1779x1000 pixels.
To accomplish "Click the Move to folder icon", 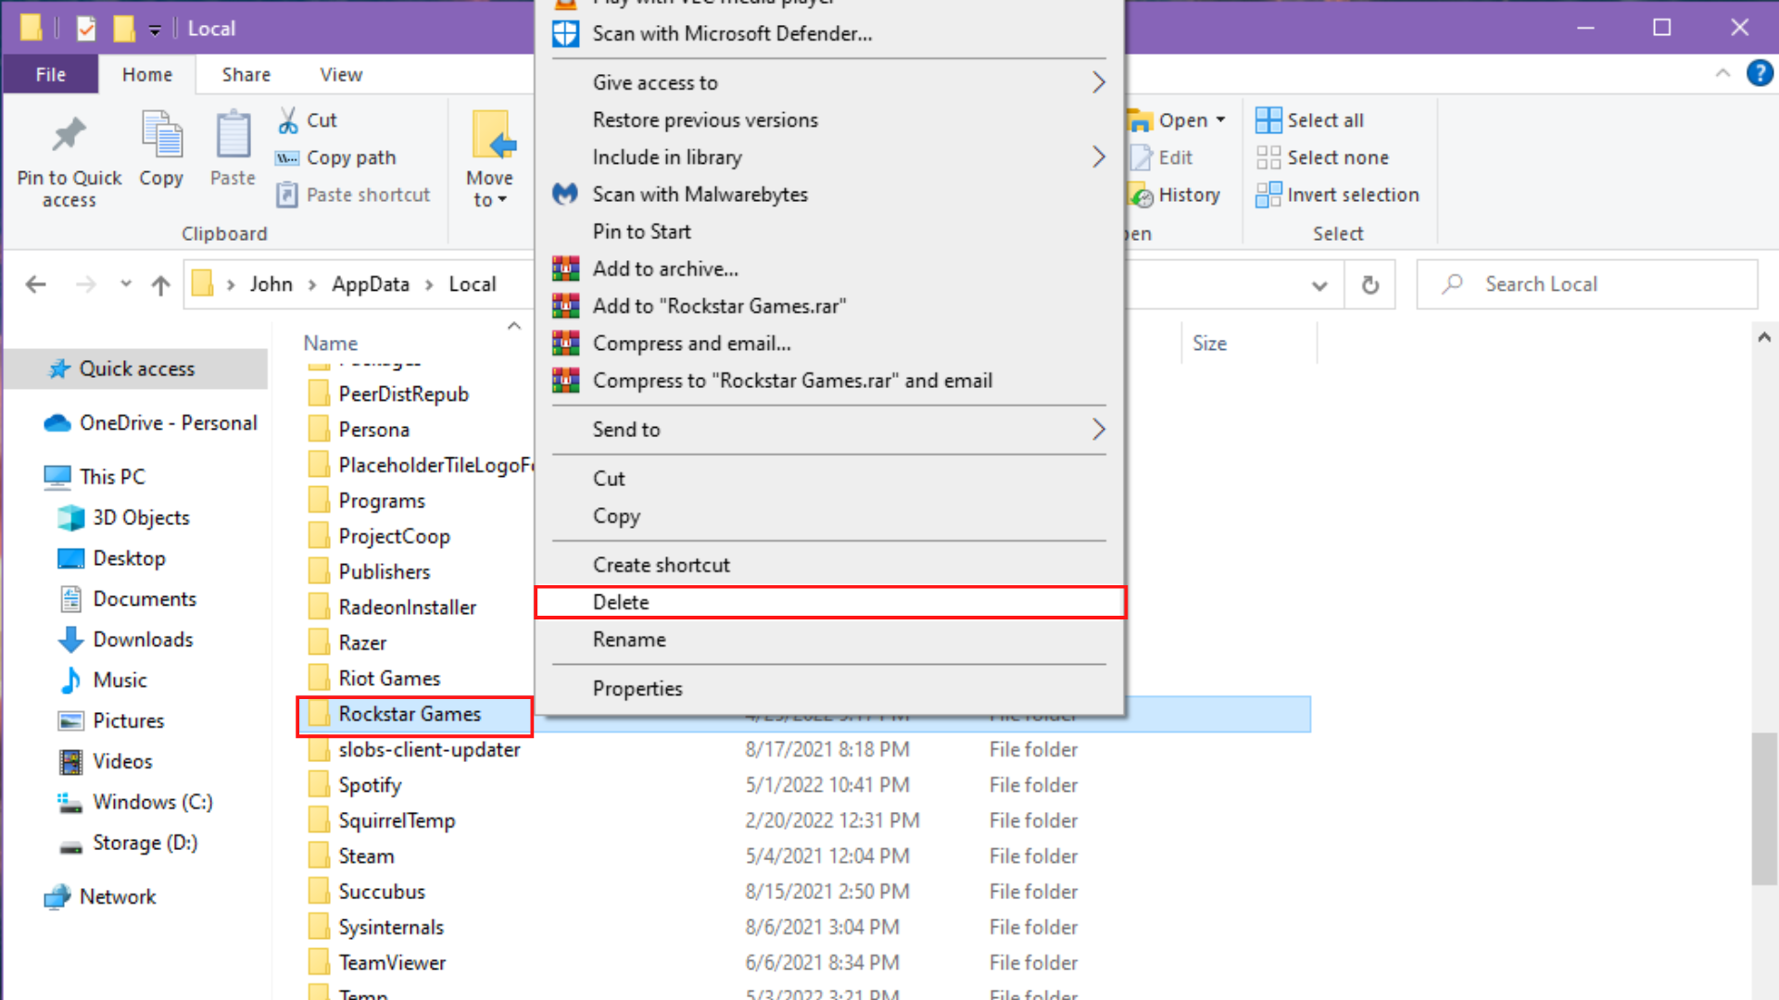I will [x=492, y=135].
